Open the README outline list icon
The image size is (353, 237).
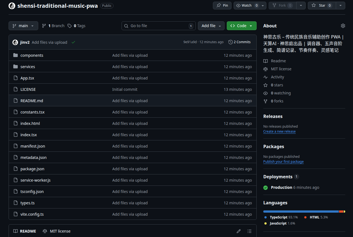(249, 231)
